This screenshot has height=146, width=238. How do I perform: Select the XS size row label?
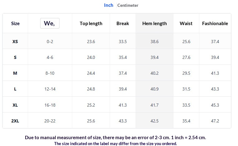pos(15,42)
